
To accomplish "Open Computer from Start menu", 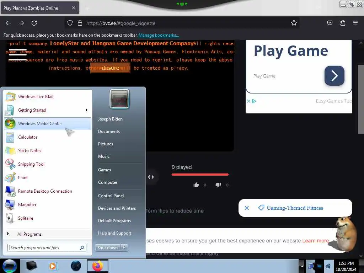I will coord(108,182).
